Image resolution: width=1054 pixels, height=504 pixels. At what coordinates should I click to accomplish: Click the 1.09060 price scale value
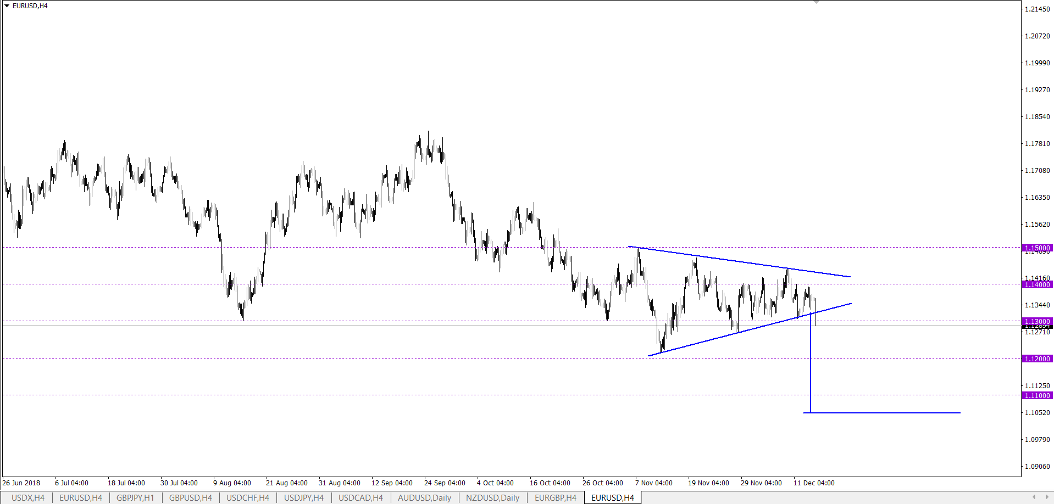[1037, 467]
